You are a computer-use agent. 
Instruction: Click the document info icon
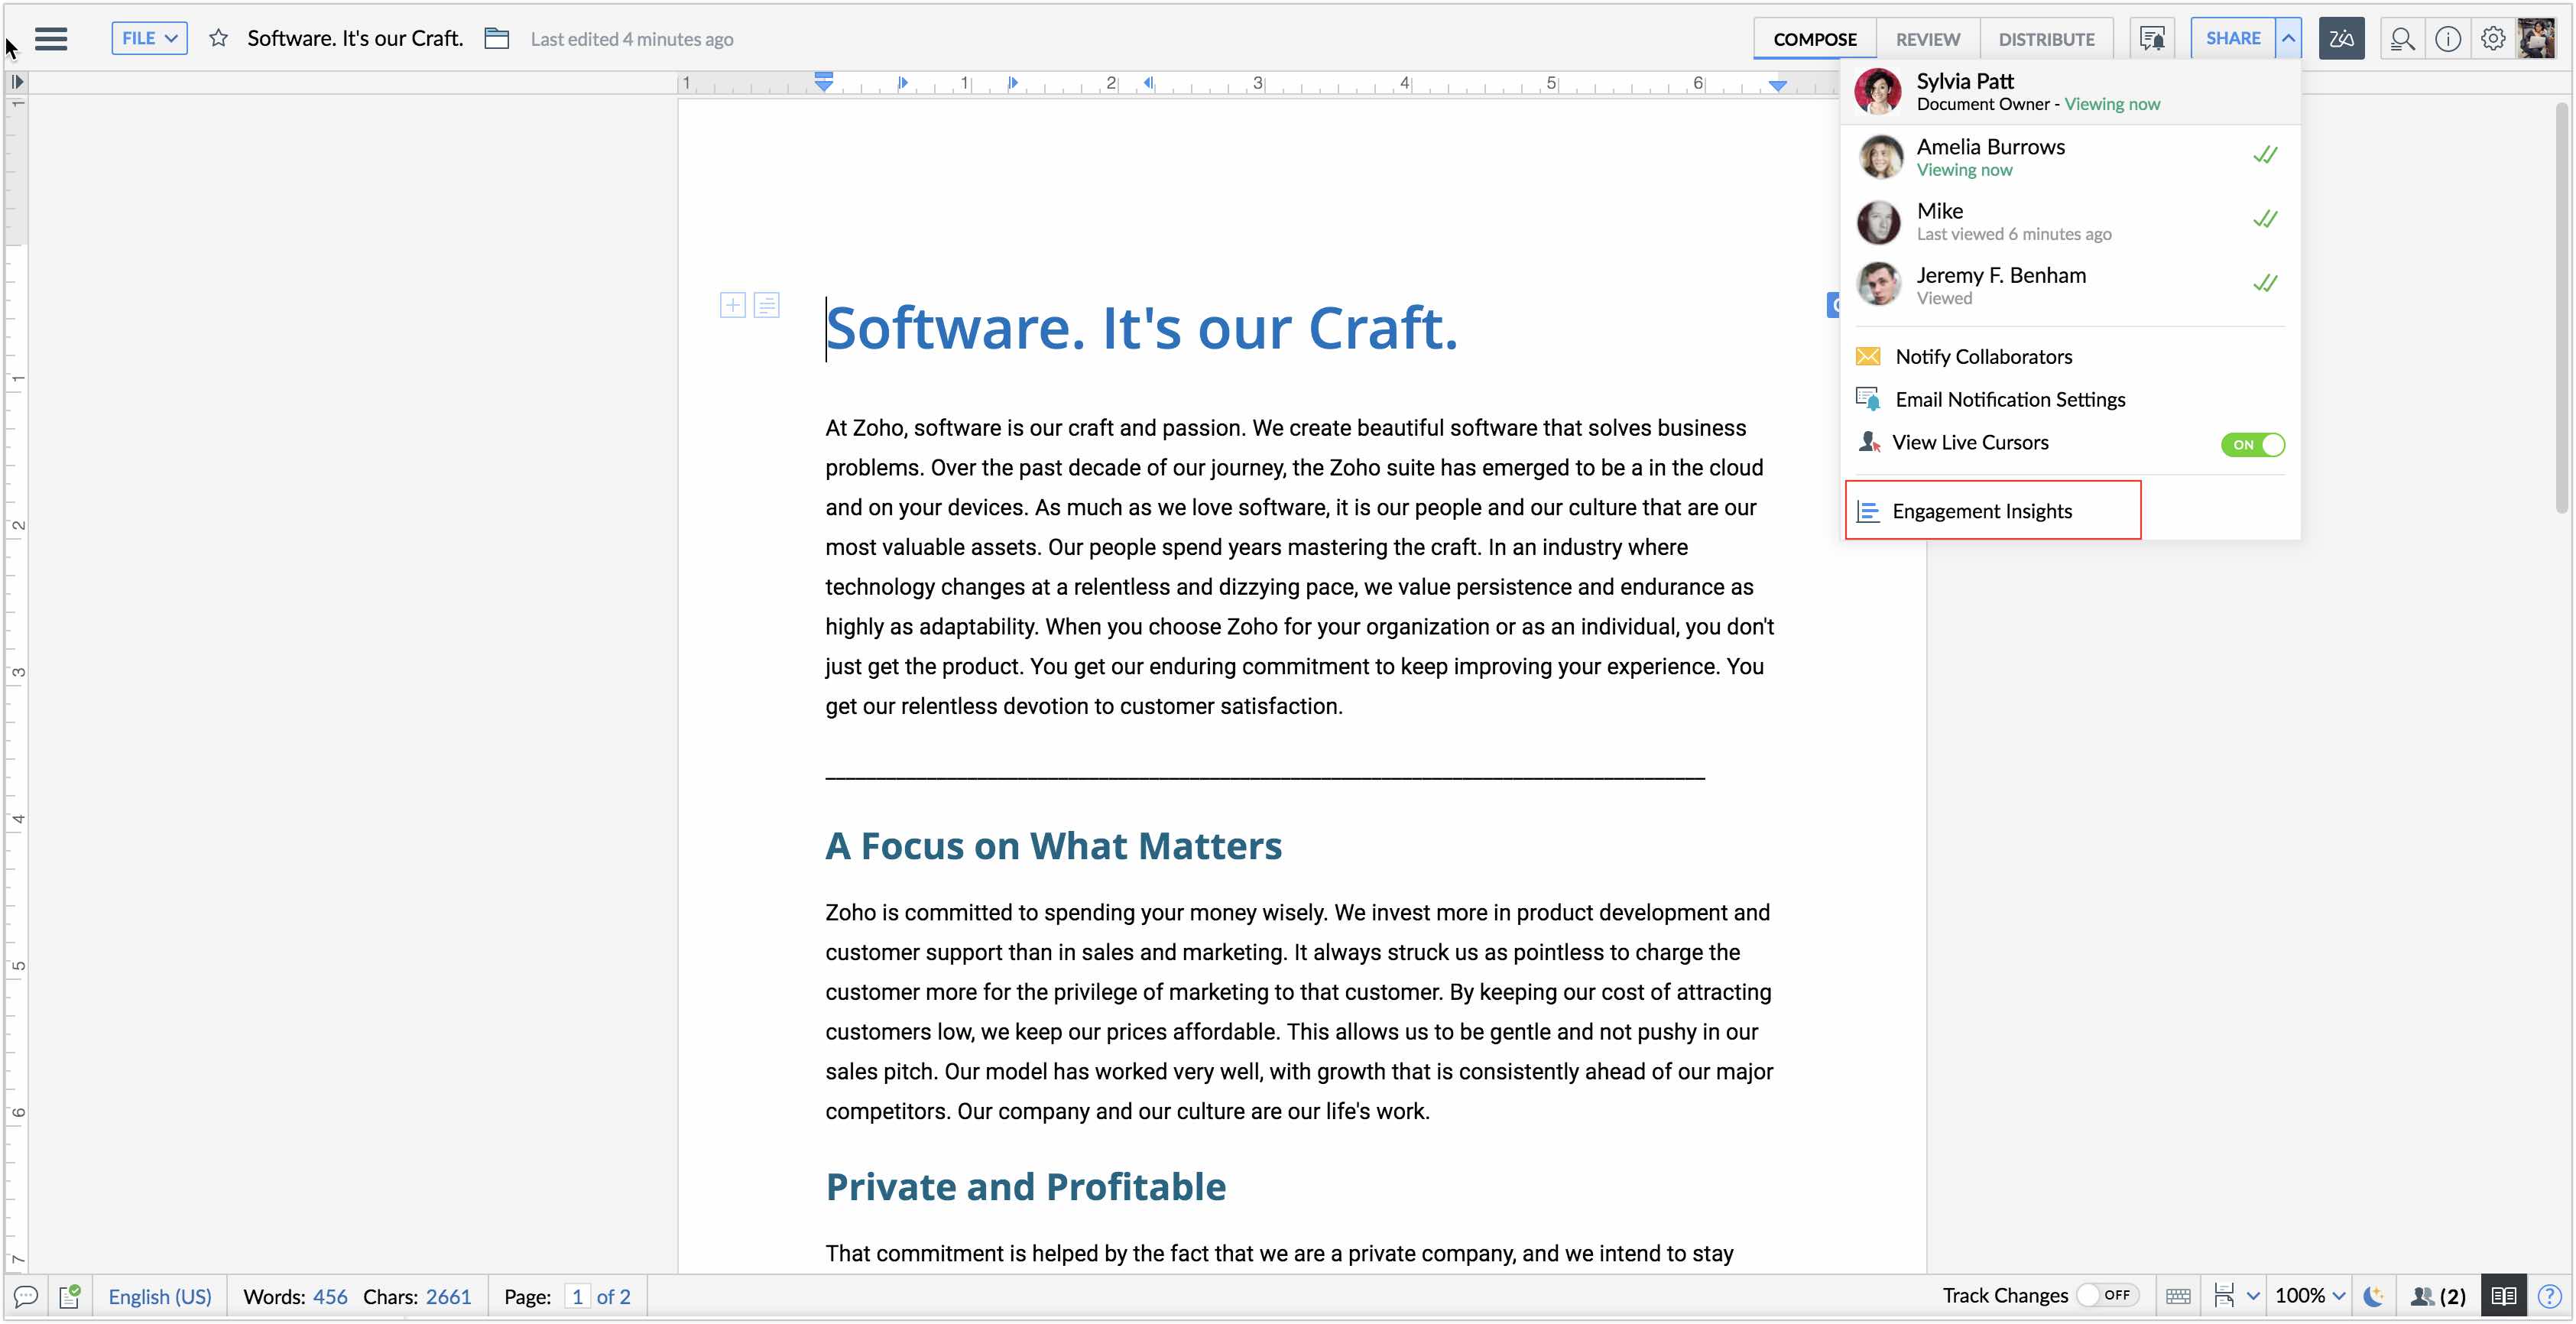[2447, 39]
